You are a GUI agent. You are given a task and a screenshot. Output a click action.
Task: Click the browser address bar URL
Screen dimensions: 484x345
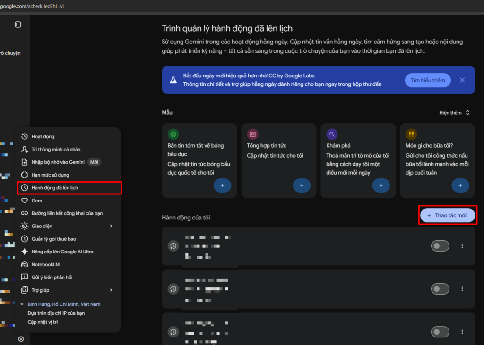point(32,6)
